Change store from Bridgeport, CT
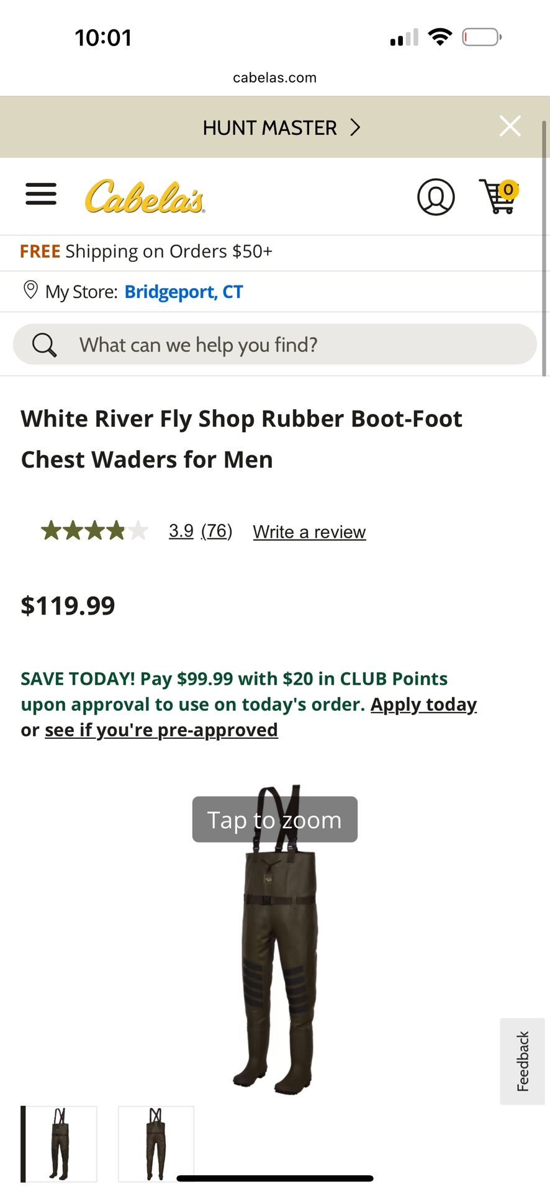 (184, 292)
